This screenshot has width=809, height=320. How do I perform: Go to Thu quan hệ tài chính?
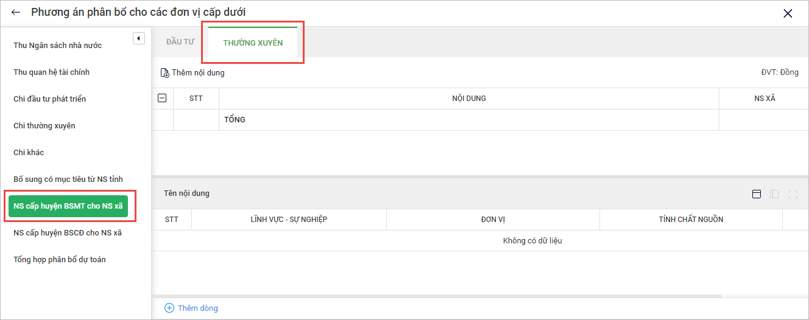coord(52,72)
